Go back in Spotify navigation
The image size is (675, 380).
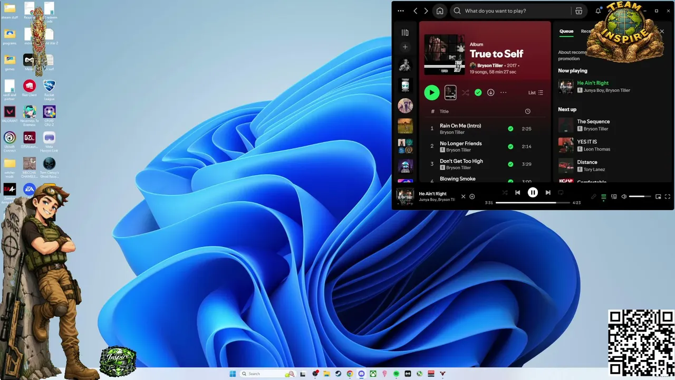416,11
